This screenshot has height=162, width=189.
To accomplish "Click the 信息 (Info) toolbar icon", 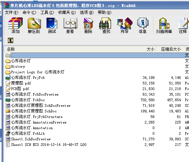I will click(x=142, y=25).
